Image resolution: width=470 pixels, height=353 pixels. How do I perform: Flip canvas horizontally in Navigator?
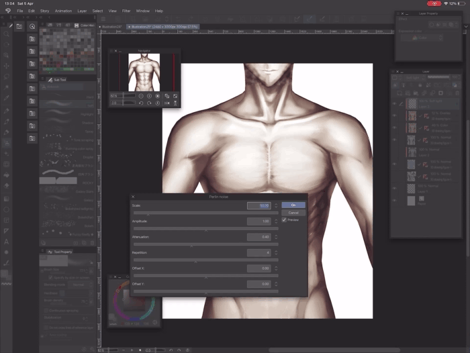click(x=167, y=103)
